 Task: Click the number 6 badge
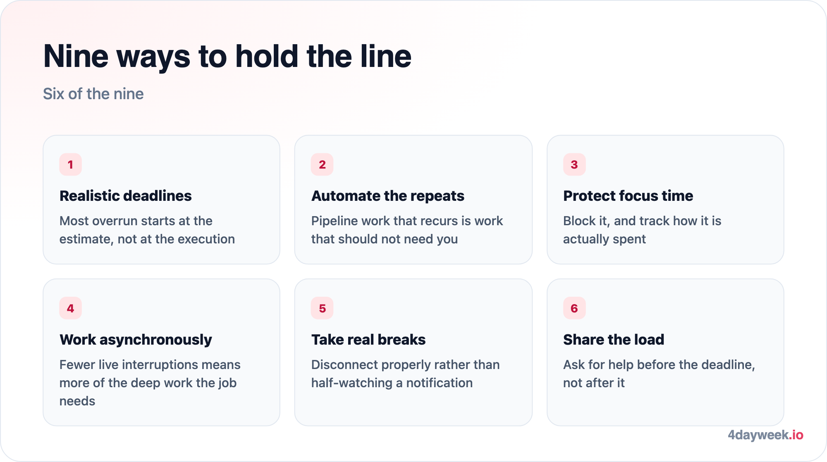(574, 308)
